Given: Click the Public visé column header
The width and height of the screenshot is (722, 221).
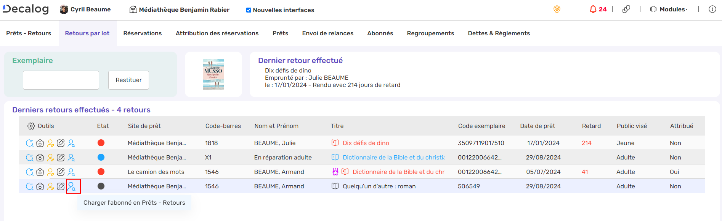Looking at the screenshot, I should [632, 126].
